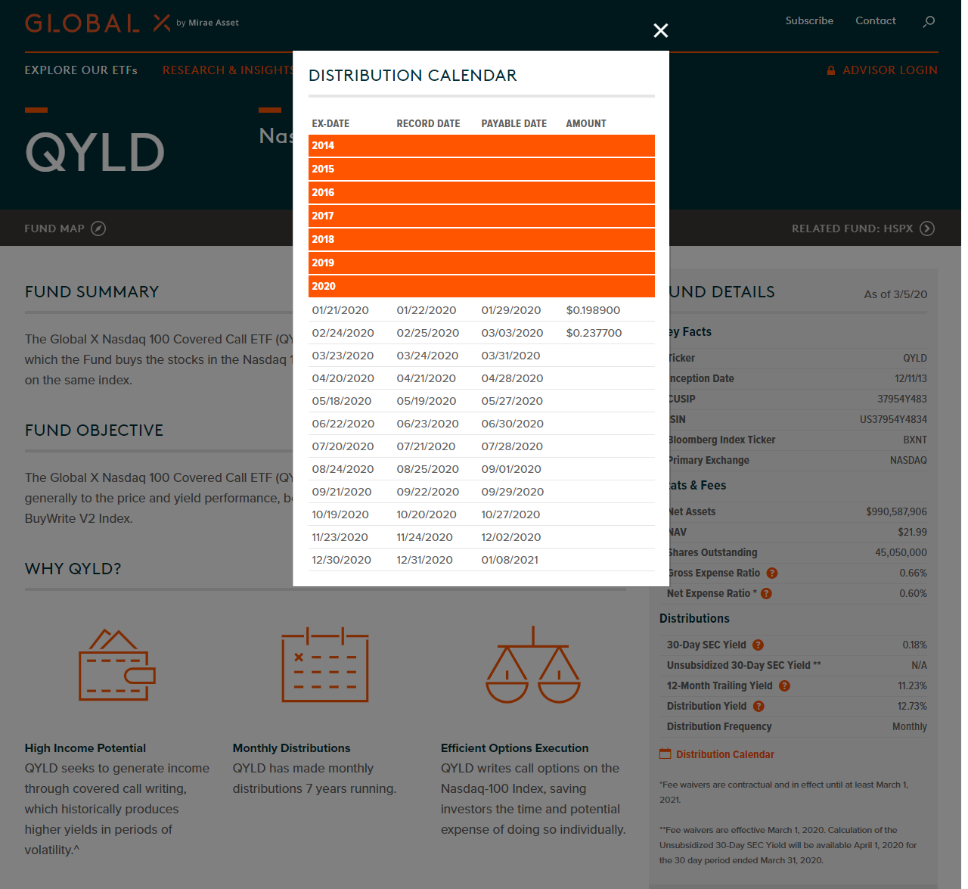
Task: Select the RECORD DATE column header
Action: 428,124
